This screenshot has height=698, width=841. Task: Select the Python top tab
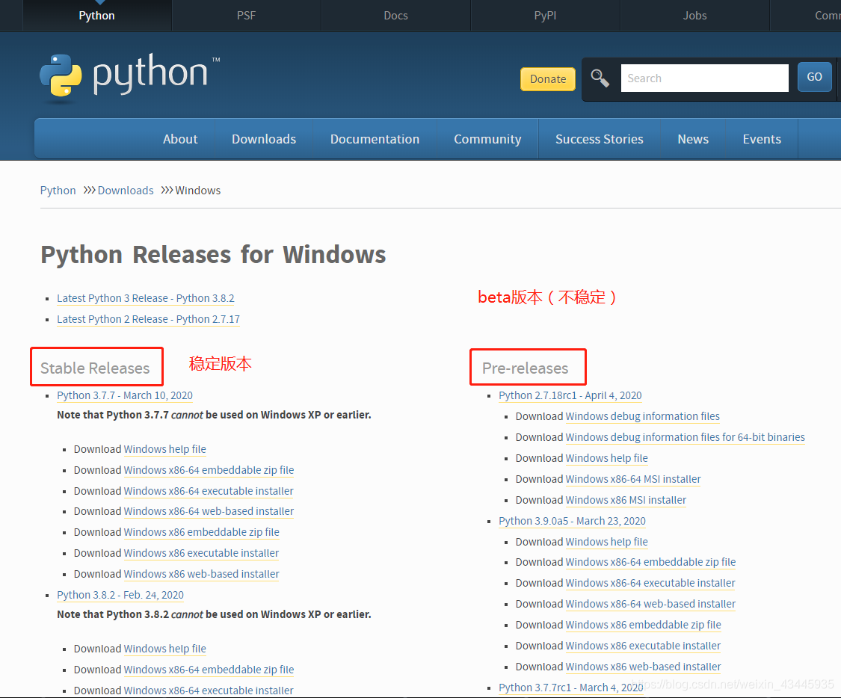tap(96, 16)
